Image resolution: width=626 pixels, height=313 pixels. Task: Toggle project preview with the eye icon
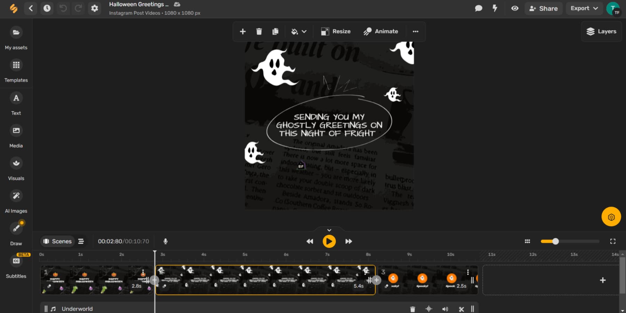tap(515, 8)
